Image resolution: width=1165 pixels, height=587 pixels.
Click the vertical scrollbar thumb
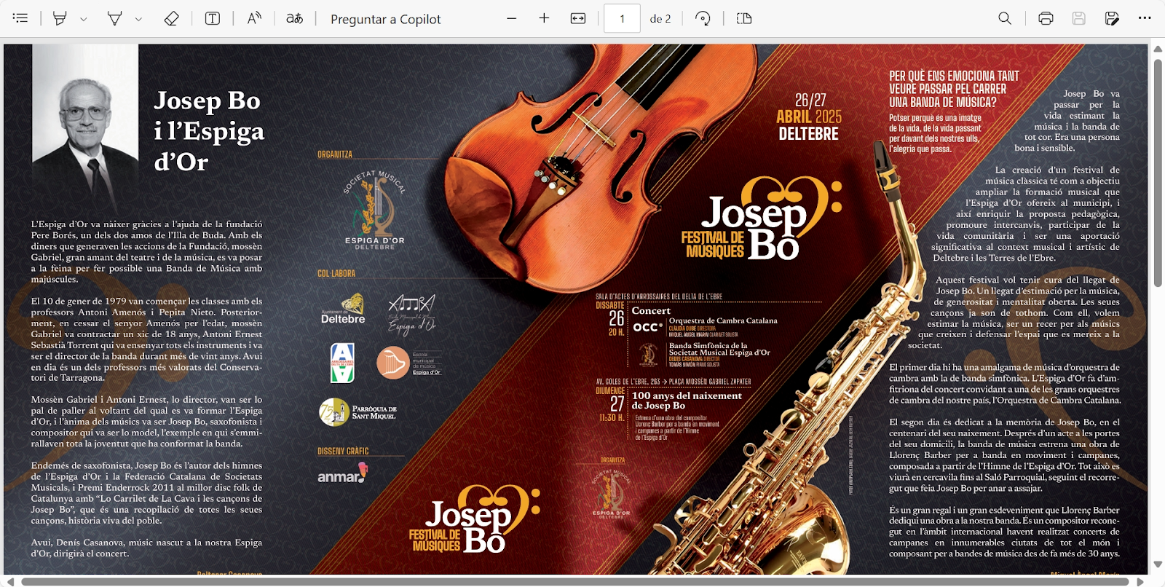point(1158,173)
